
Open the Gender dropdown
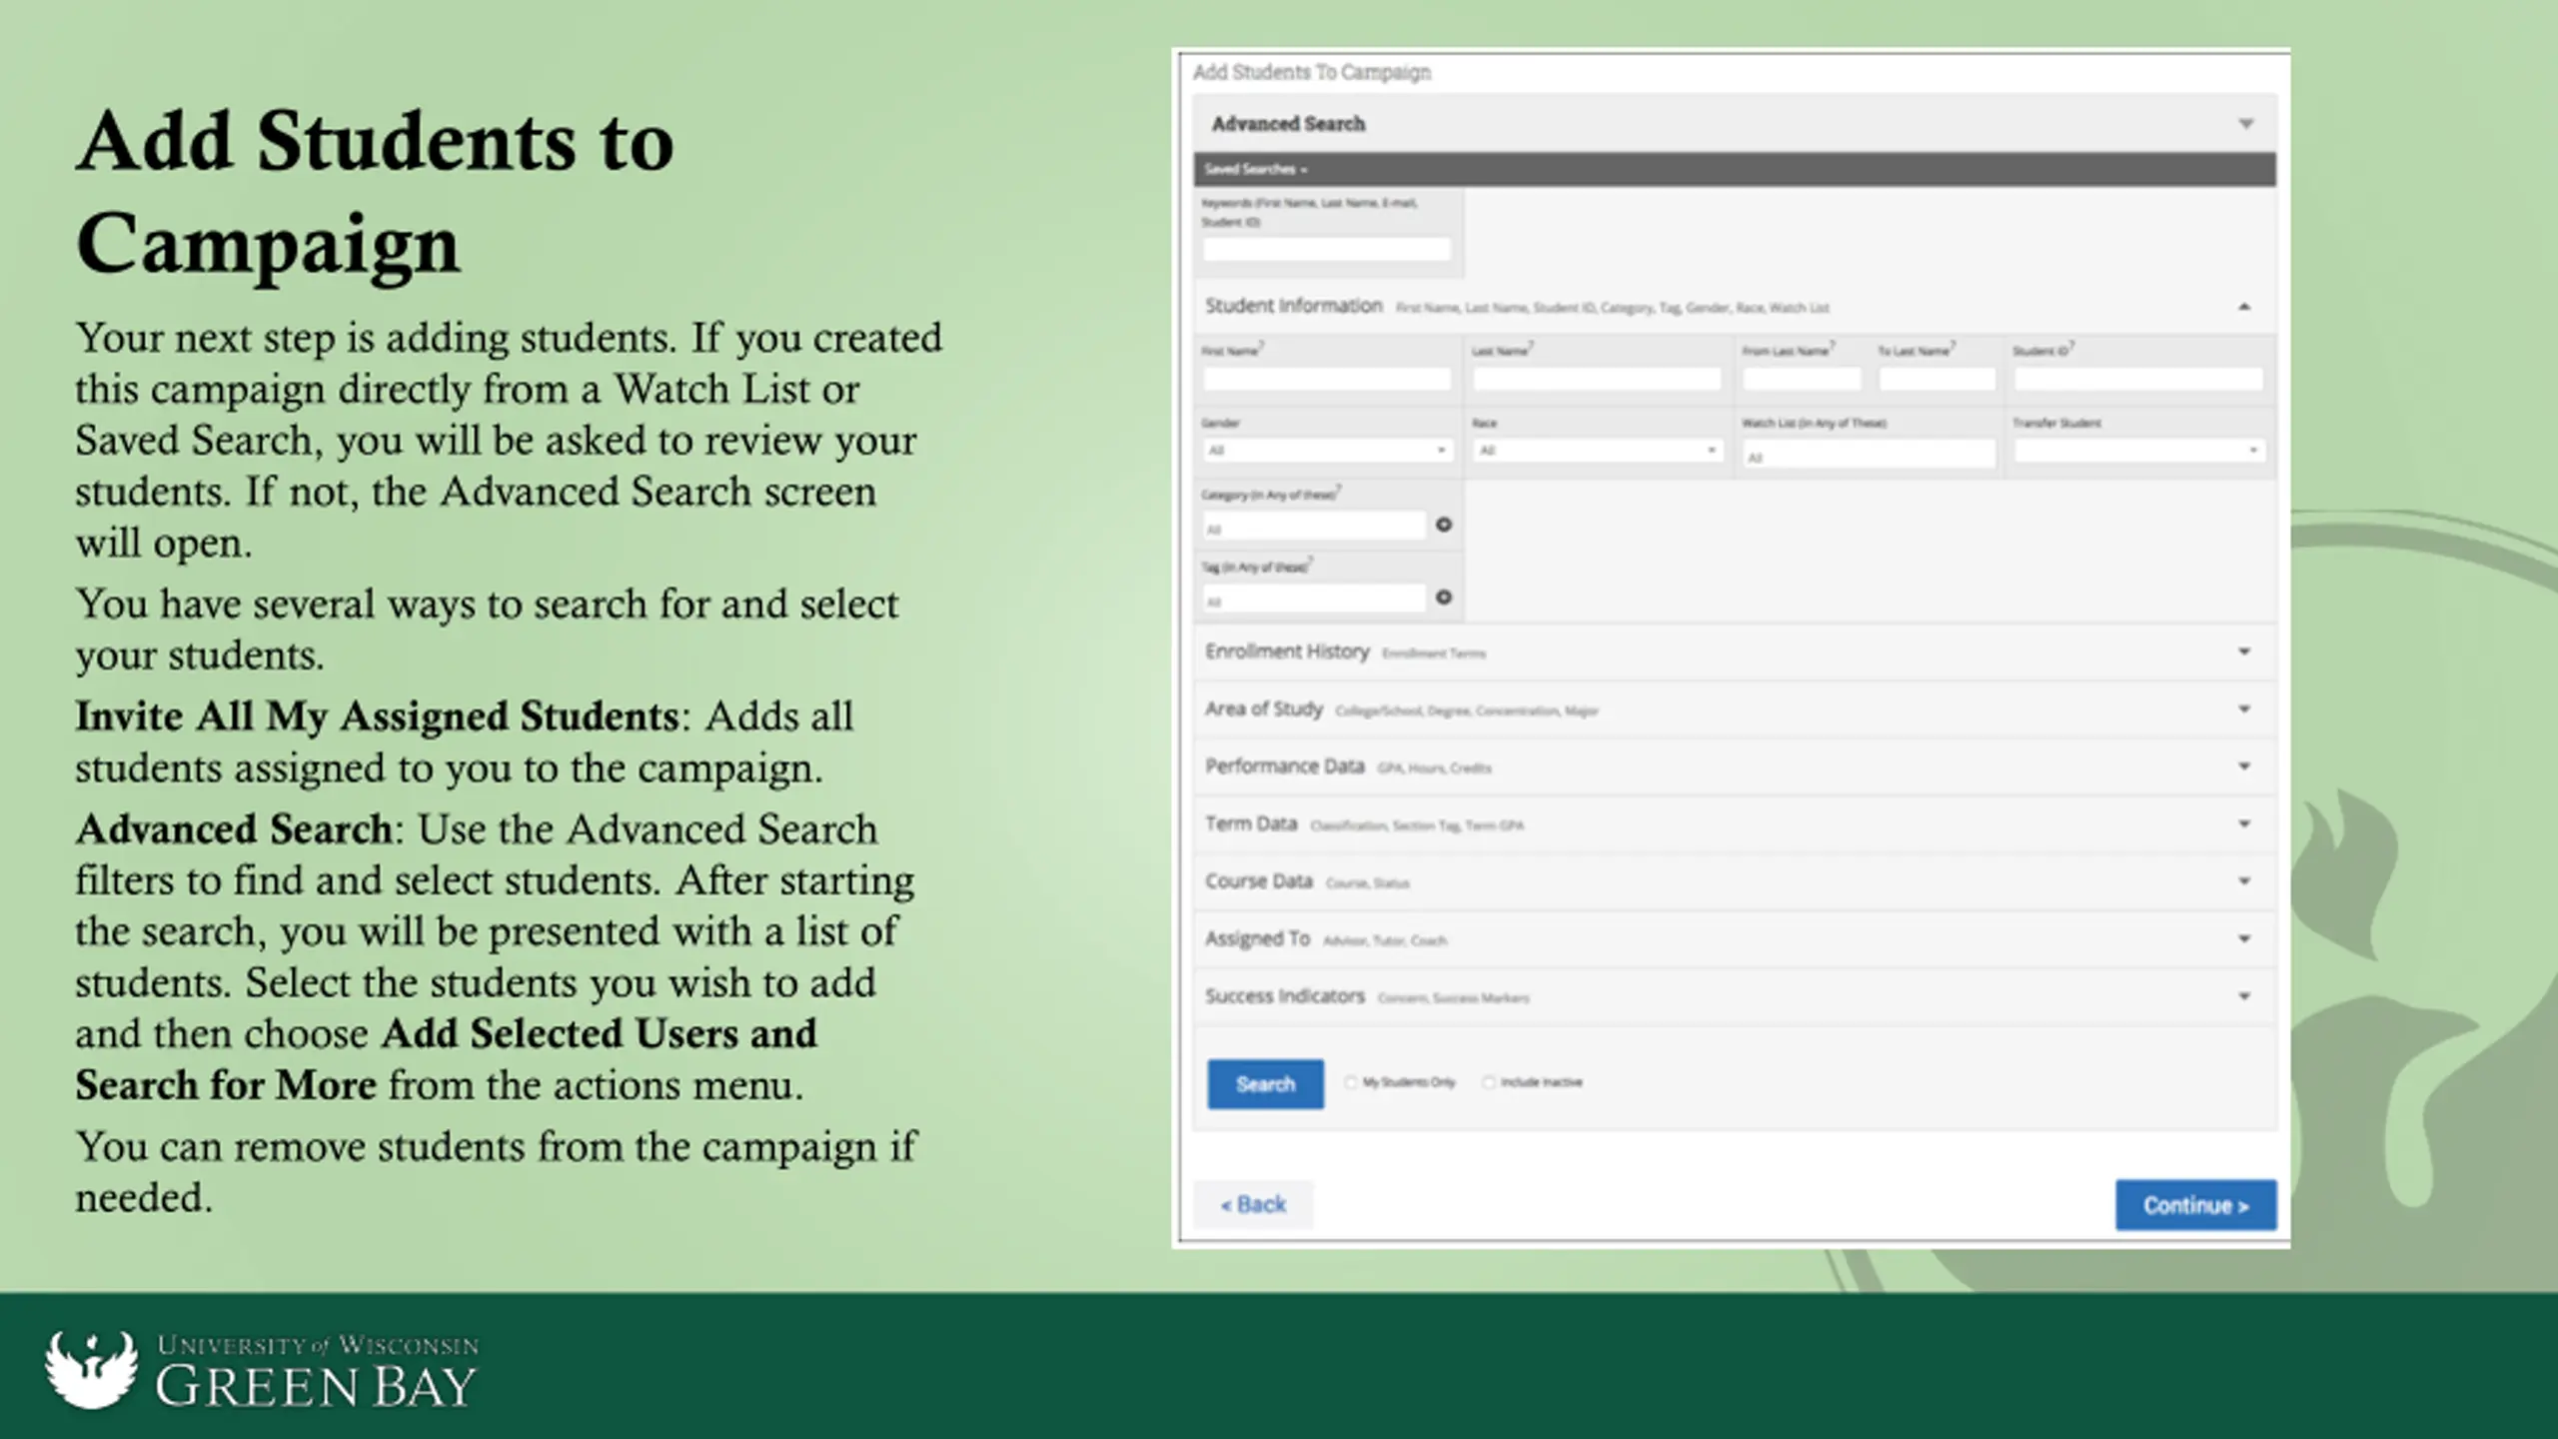[x=1327, y=451]
